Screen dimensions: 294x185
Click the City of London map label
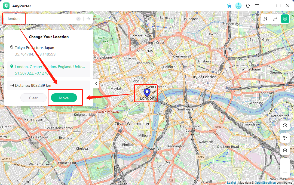click(203, 77)
